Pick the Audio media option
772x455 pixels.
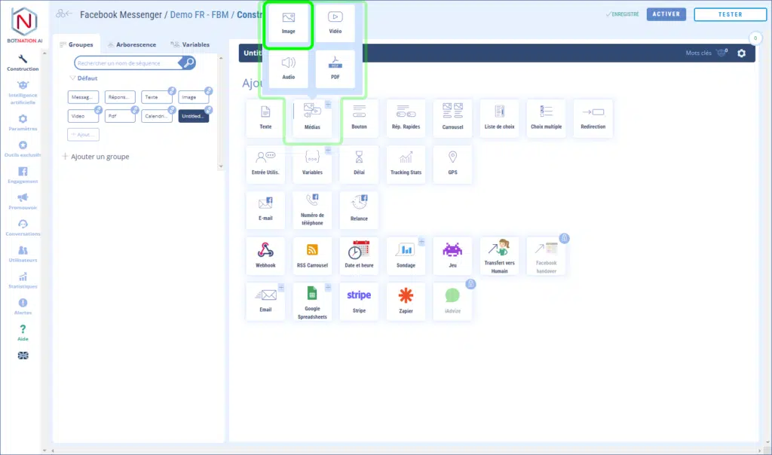pyautogui.click(x=288, y=69)
